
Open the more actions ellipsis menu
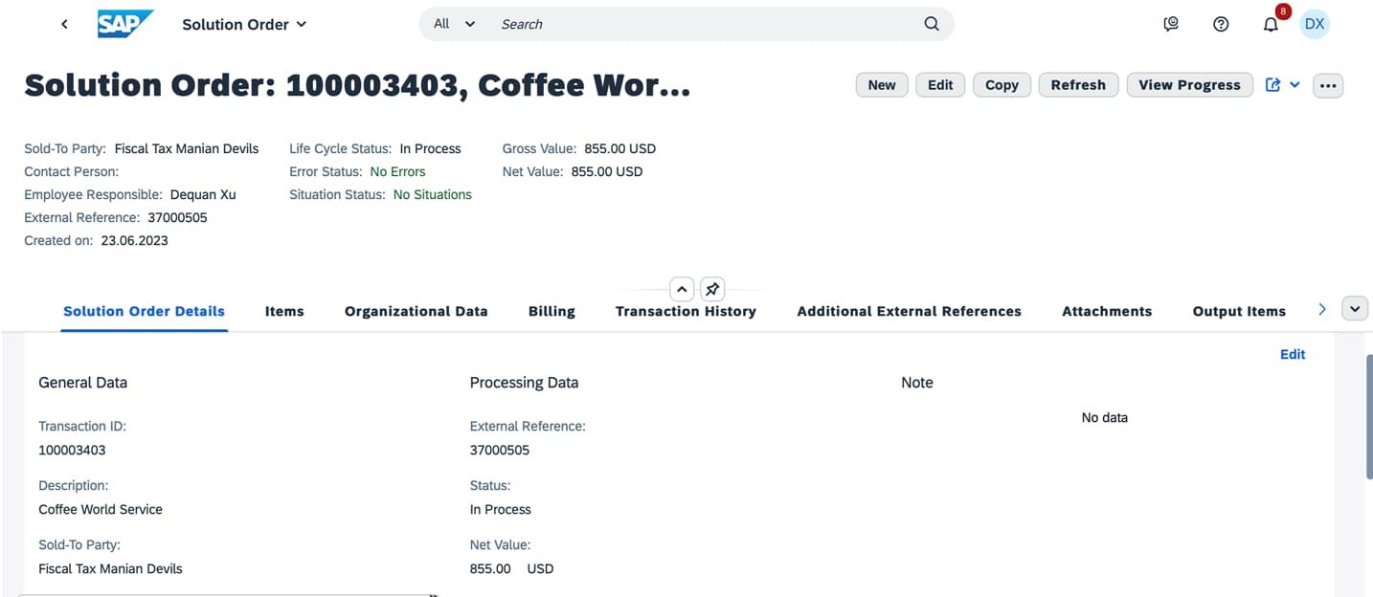pyautogui.click(x=1328, y=85)
